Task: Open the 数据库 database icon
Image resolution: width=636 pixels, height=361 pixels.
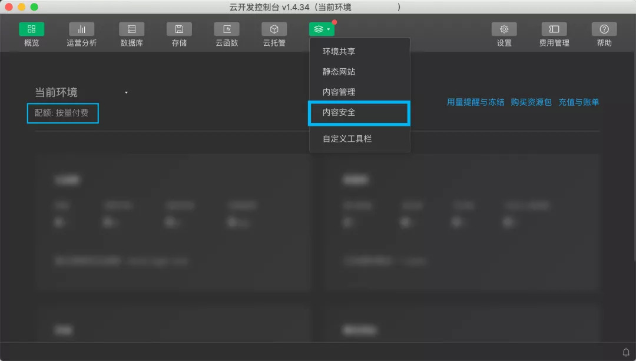Action: 131,29
